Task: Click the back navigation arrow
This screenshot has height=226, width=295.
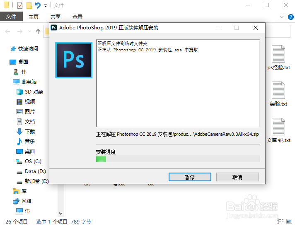Action: (x=7, y=31)
